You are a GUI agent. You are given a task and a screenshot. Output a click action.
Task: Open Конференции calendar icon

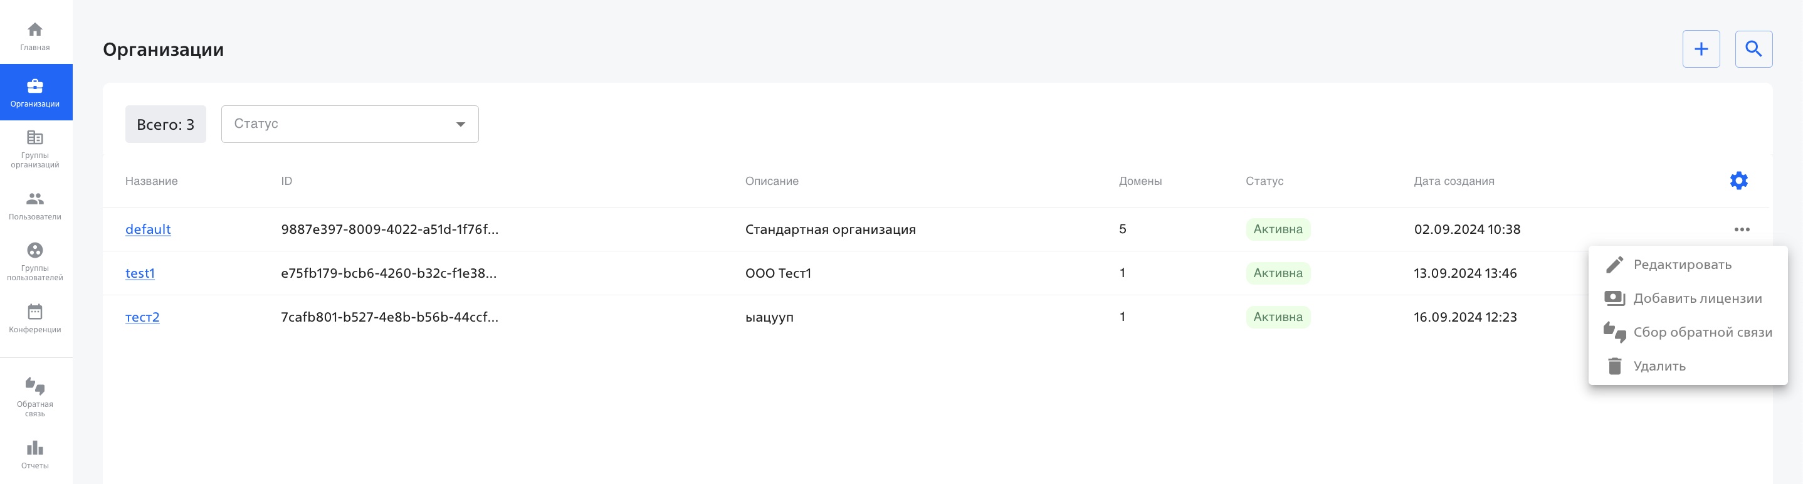point(35,312)
